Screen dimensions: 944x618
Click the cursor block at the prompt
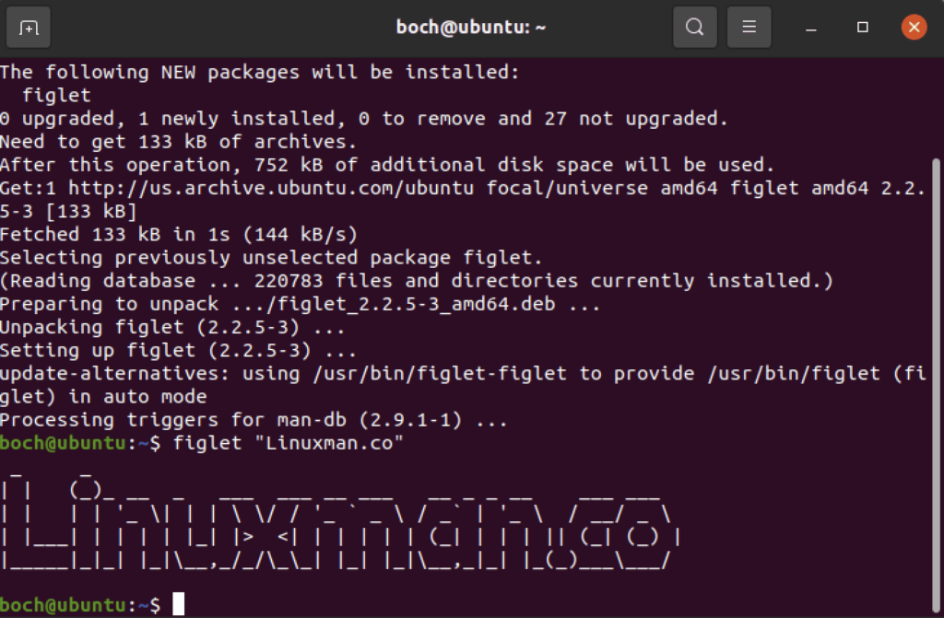pyautogui.click(x=179, y=603)
